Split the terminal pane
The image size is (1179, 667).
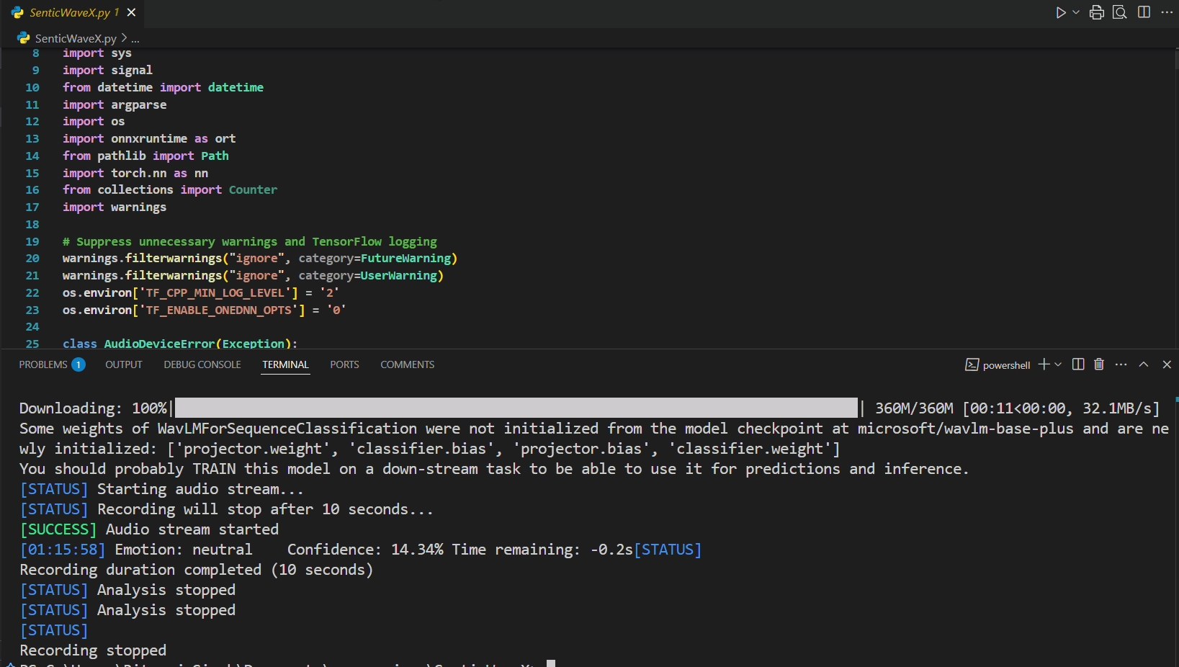(x=1078, y=364)
